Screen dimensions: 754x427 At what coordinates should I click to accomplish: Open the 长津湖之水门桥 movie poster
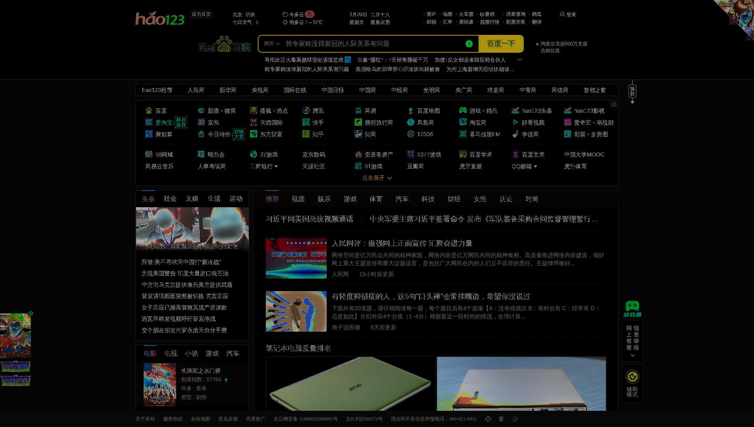(x=160, y=384)
